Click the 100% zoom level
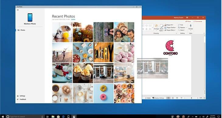 tap(201, 98)
